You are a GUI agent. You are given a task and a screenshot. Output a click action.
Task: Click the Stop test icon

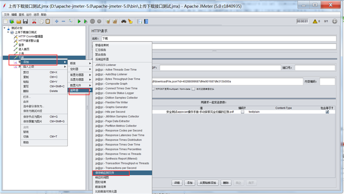pos(93,21)
